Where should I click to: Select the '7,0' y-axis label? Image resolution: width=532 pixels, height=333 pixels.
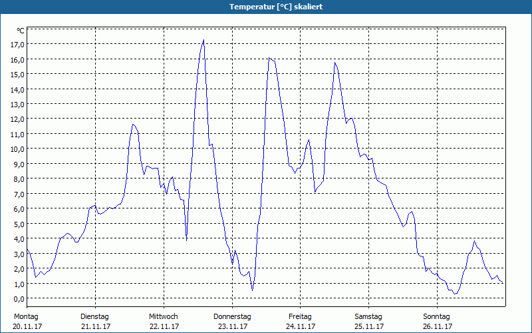pos(19,194)
